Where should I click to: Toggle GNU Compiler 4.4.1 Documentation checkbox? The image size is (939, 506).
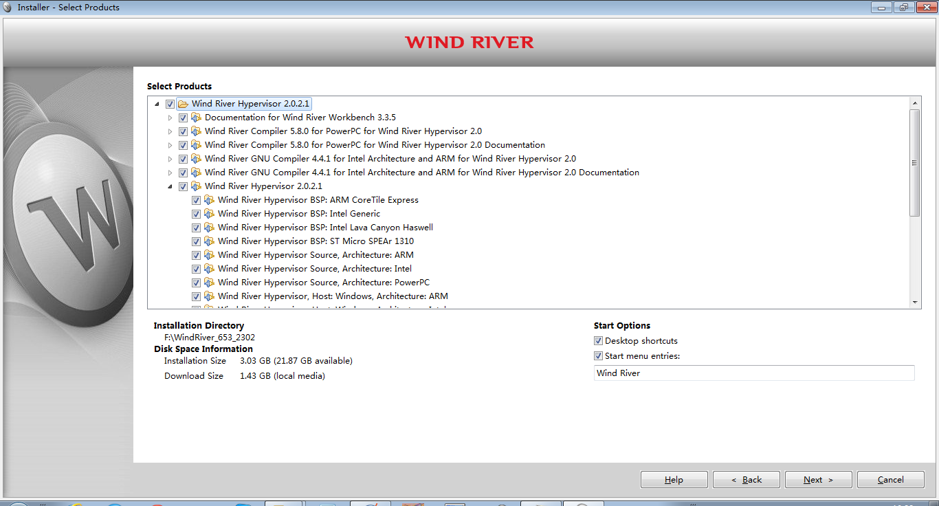click(x=183, y=173)
